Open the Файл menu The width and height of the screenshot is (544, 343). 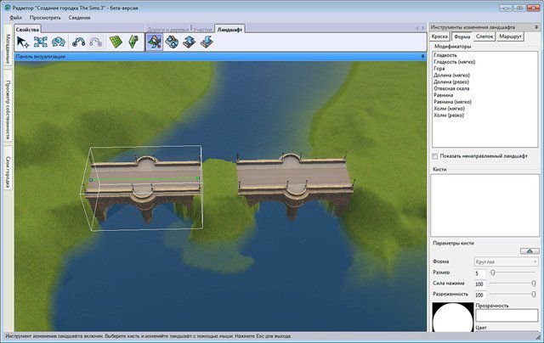[17, 17]
